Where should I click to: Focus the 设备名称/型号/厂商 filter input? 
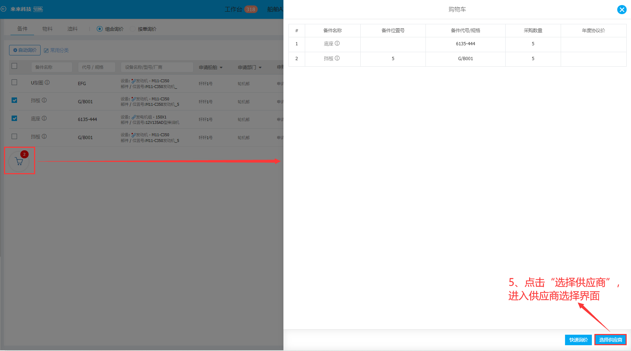click(157, 67)
